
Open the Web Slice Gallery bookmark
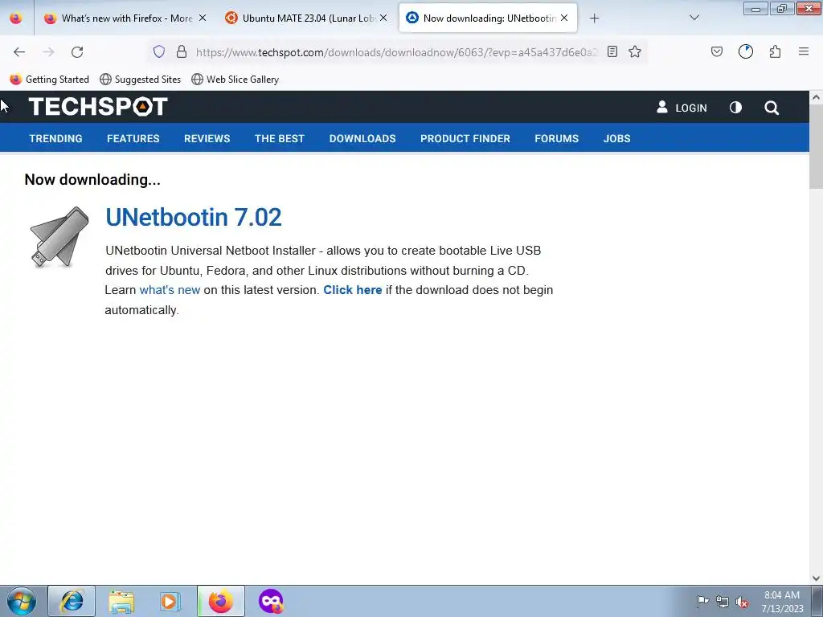coord(235,80)
